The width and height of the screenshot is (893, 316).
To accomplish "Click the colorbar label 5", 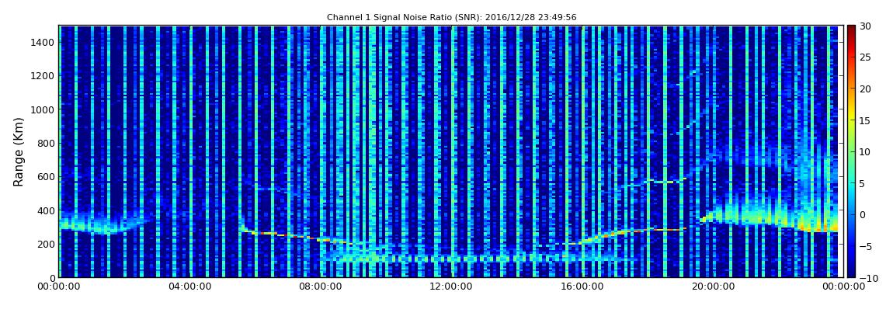I will click(x=863, y=183).
